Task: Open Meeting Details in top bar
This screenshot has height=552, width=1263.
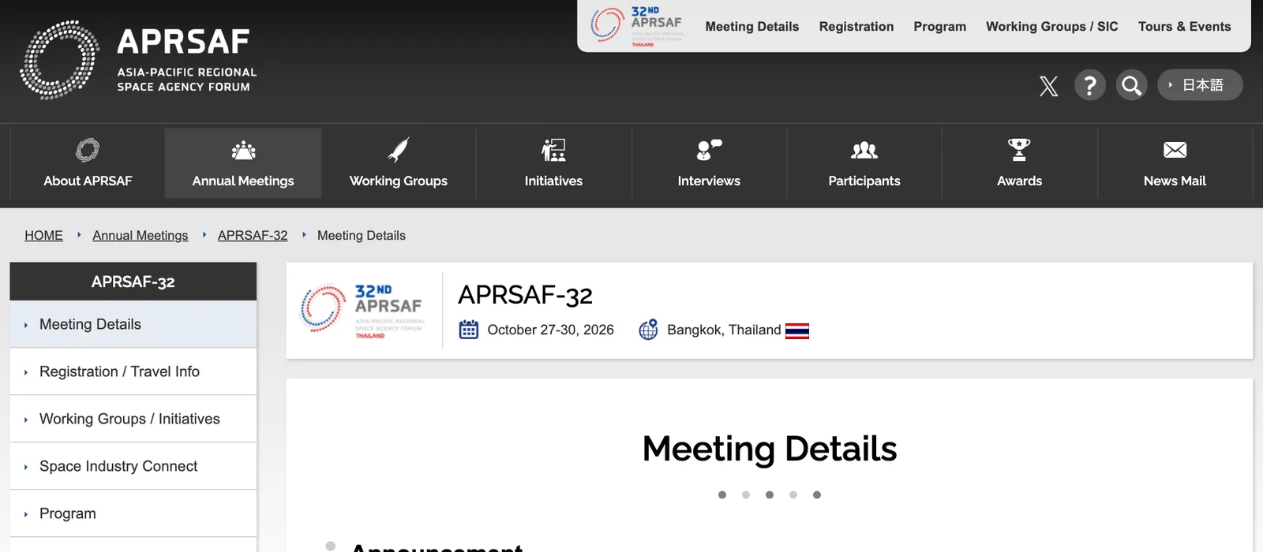Action: coord(752,27)
